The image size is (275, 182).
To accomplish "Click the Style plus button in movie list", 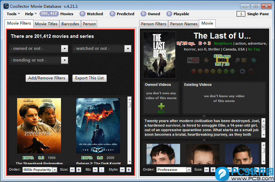I will tap(129, 170).
